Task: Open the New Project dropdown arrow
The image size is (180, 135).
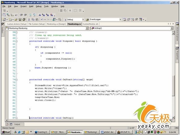Action: [7, 19]
